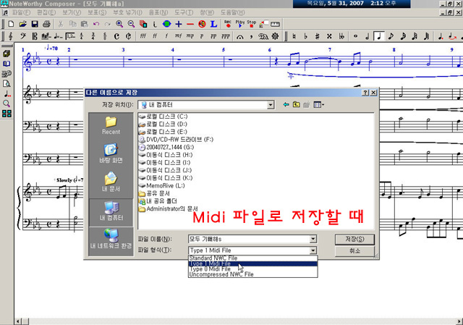Image resolution: width=463 pixels, height=325 pixels.
Task: Insert the alto C clef icon
Action: point(35,36)
